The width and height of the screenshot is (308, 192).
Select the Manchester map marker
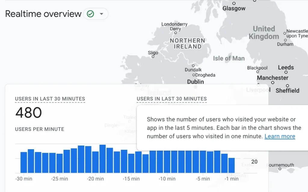click(x=273, y=82)
